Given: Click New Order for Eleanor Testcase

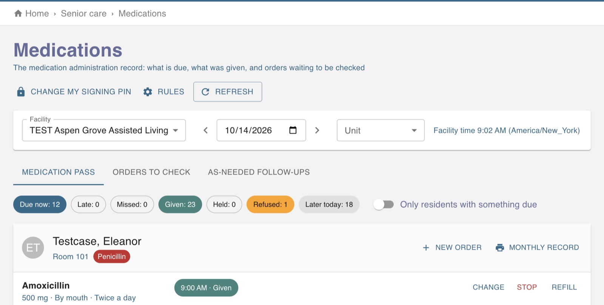Looking at the screenshot, I should [452, 248].
